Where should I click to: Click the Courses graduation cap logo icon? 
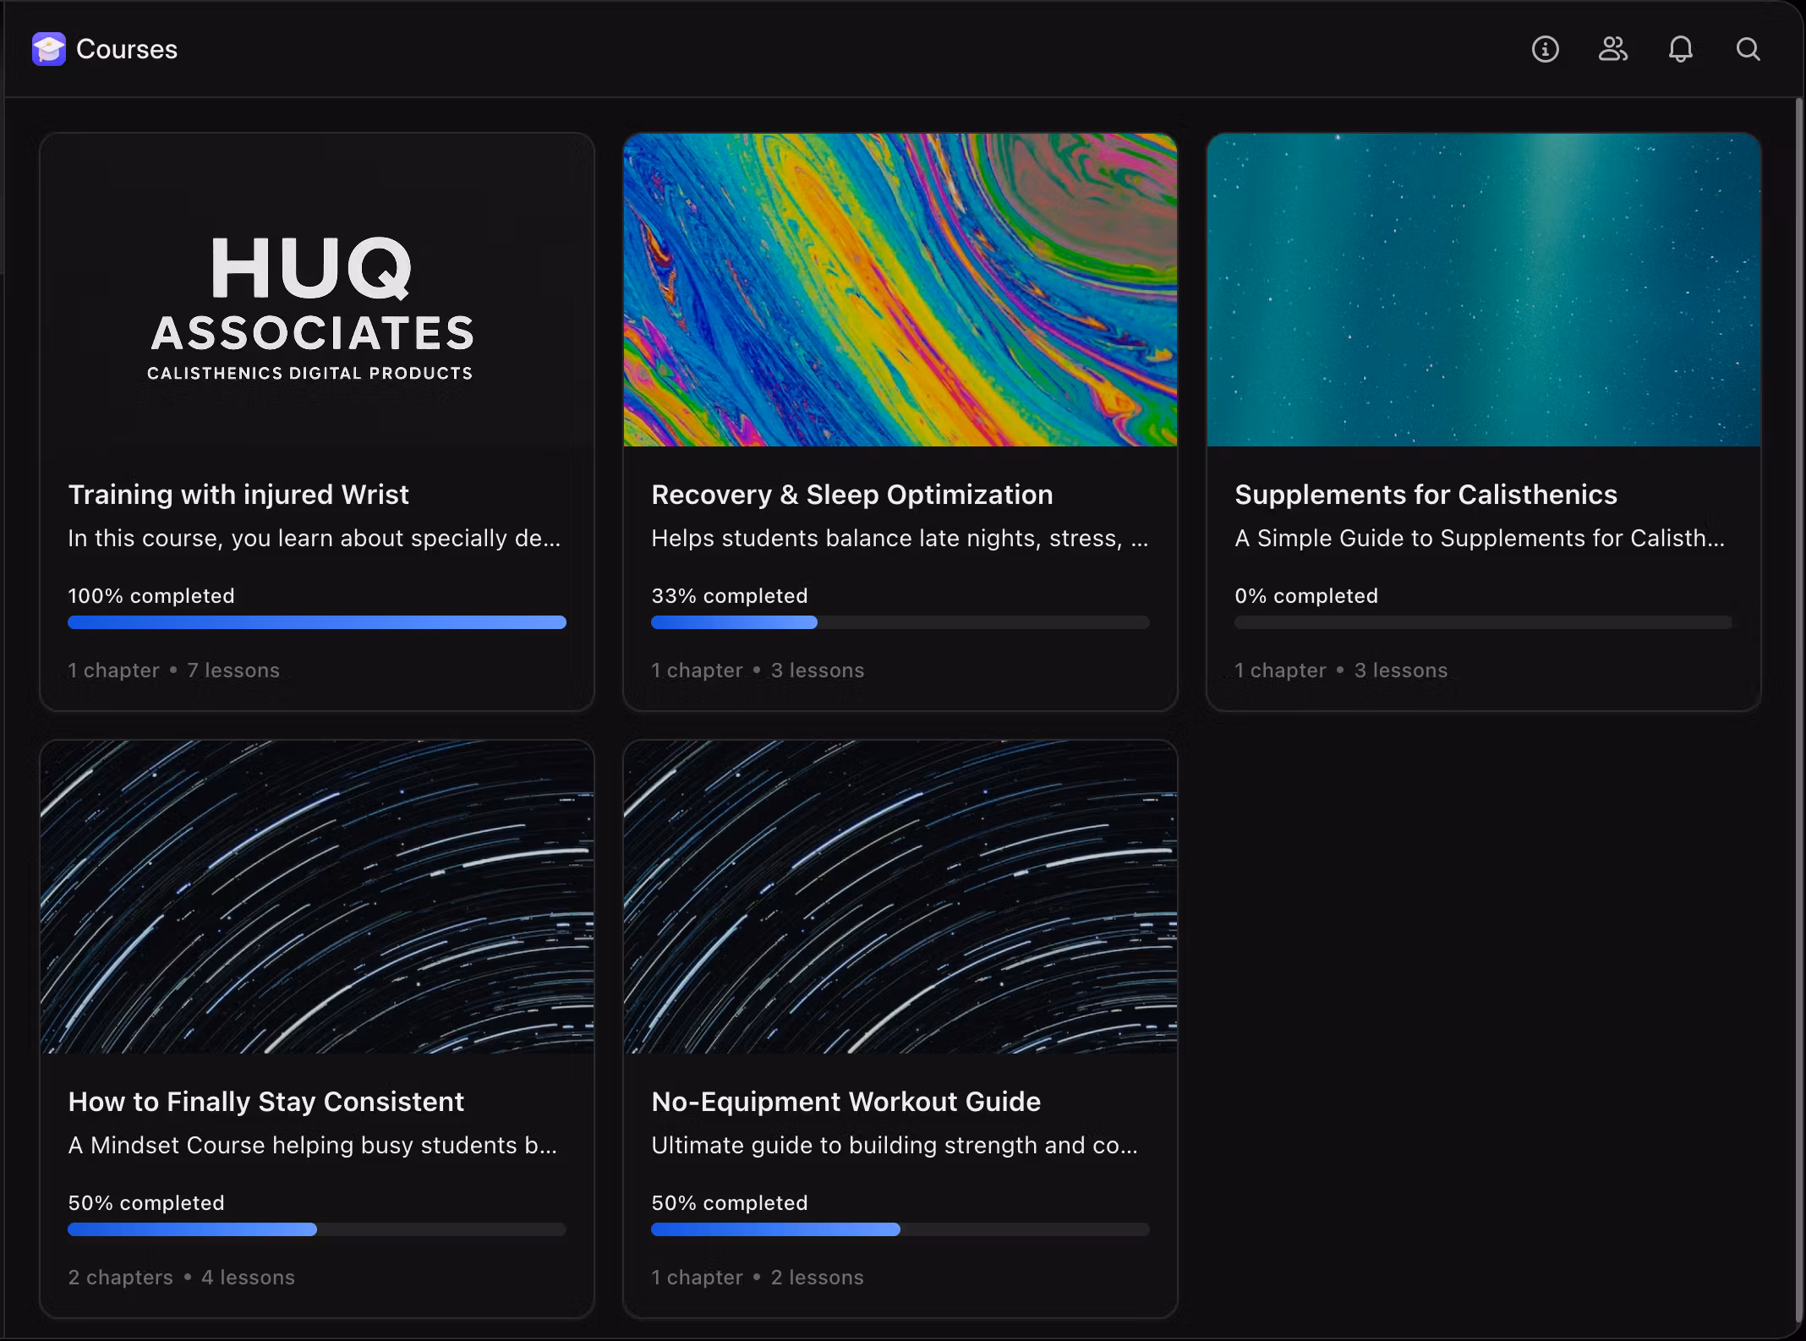[49, 49]
